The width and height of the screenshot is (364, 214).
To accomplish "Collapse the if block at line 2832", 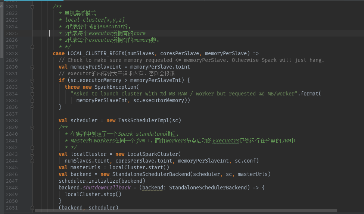I will pos(32,81).
